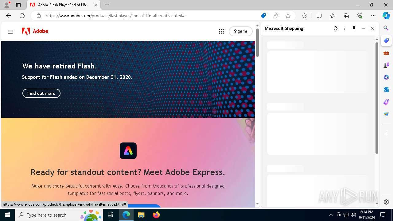Open Search in the Edge sidebar

[386, 28]
